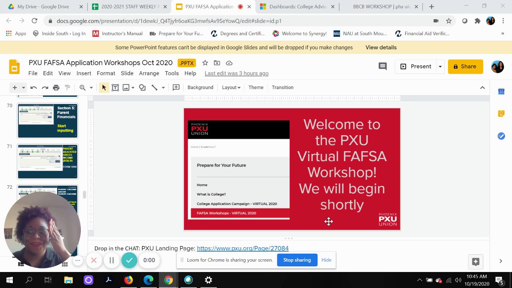The image size is (512, 288).
Task: Switch to Dashboards: College Advisor tab
Action: point(298,7)
